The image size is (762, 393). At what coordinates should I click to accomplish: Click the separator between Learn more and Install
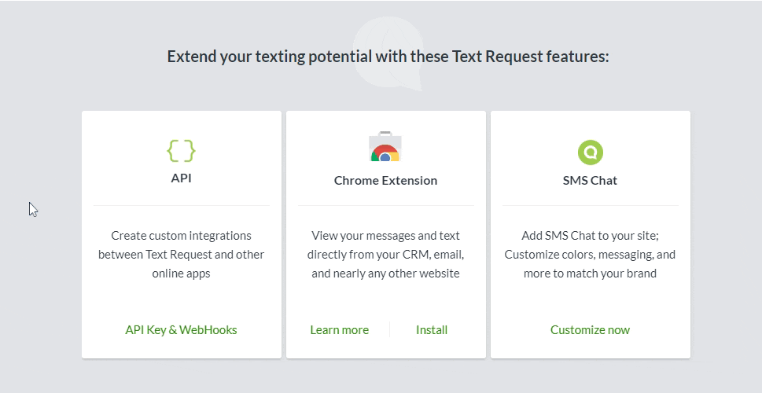390,330
